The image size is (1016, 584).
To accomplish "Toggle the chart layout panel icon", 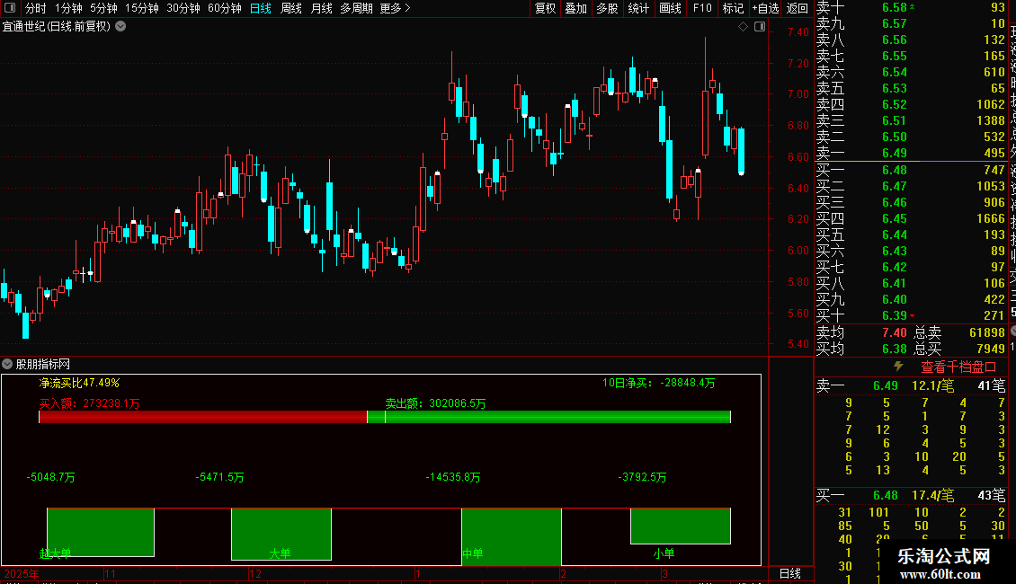I will (x=760, y=27).
